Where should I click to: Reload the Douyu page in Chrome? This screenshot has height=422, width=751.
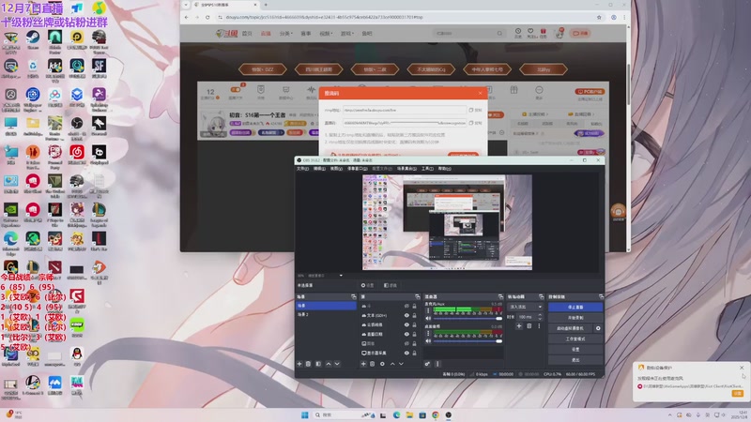(207, 17)
